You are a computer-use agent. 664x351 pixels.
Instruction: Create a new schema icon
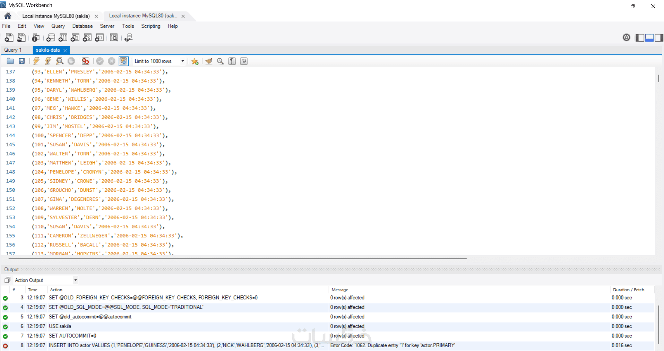51,37
